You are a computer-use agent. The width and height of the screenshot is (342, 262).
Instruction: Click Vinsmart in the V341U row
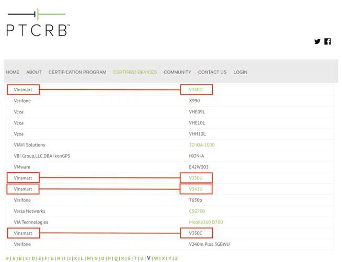(x=23, y=189)
